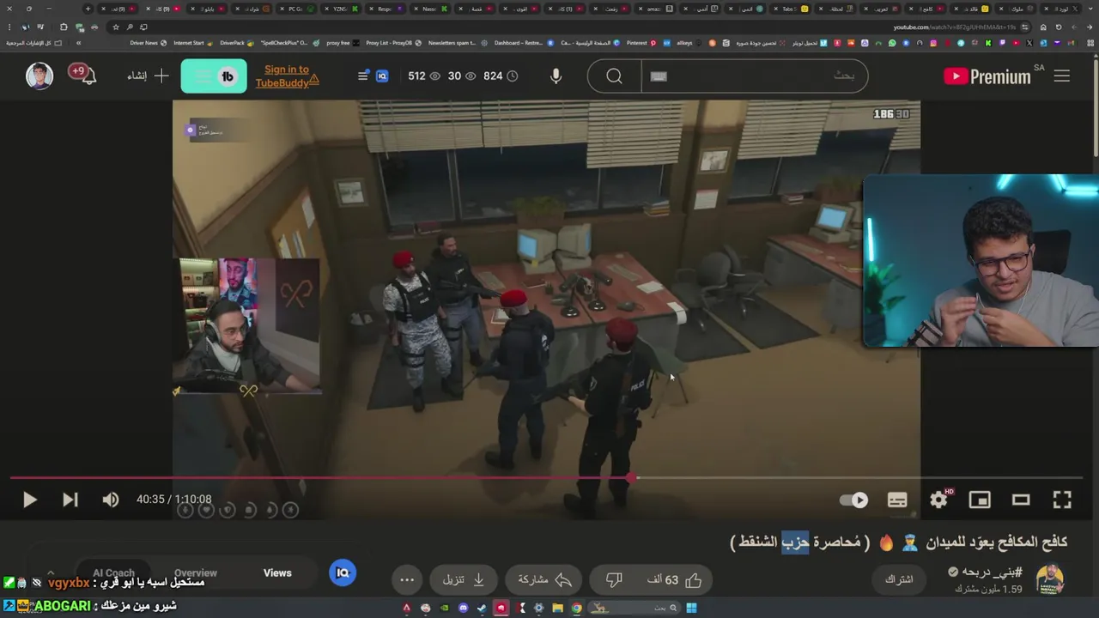Start voice search with microphone
This screenshot has width=1099, height=618.
[556, 76]
